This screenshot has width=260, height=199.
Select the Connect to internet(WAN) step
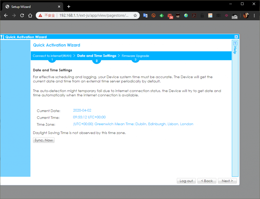tap(52, 56)
